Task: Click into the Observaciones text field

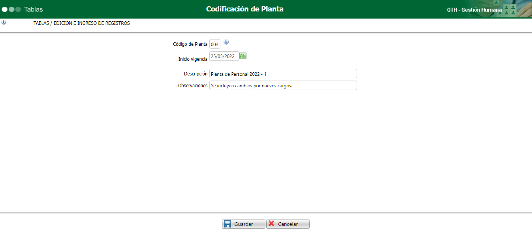Action: [x=283, y=85]
